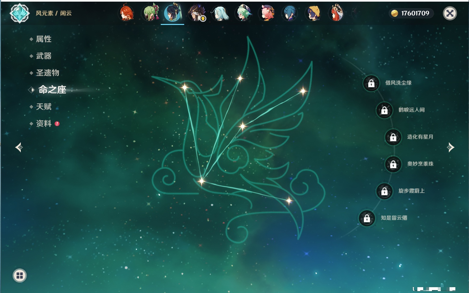
Task: Open the 资料 profile tab with alert
Action: (x=44, y=123)
